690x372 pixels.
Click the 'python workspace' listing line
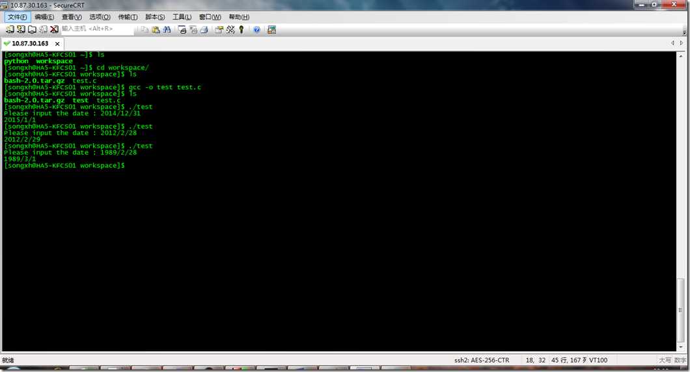(38, 61)
